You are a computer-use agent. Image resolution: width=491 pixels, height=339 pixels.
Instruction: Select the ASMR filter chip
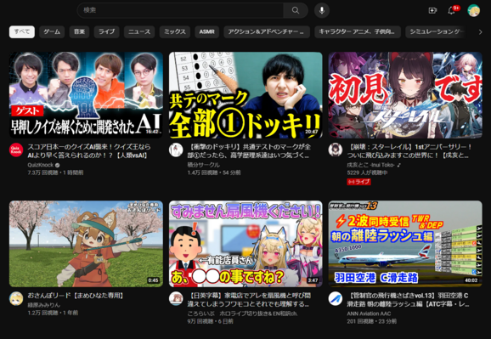[206, 31]
